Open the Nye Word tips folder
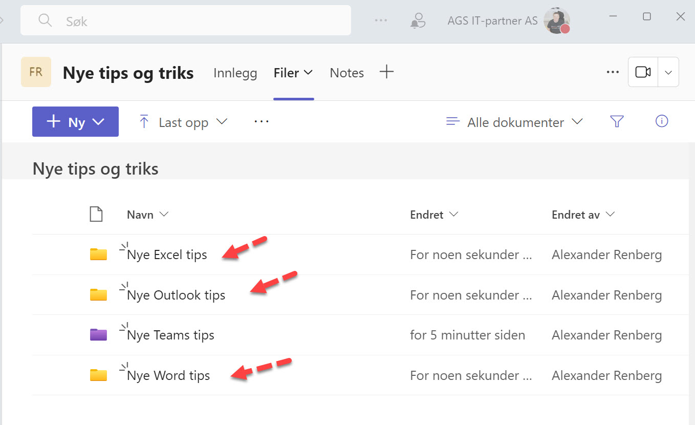Viewport: 695px width, 425px height. pos(169,375)
